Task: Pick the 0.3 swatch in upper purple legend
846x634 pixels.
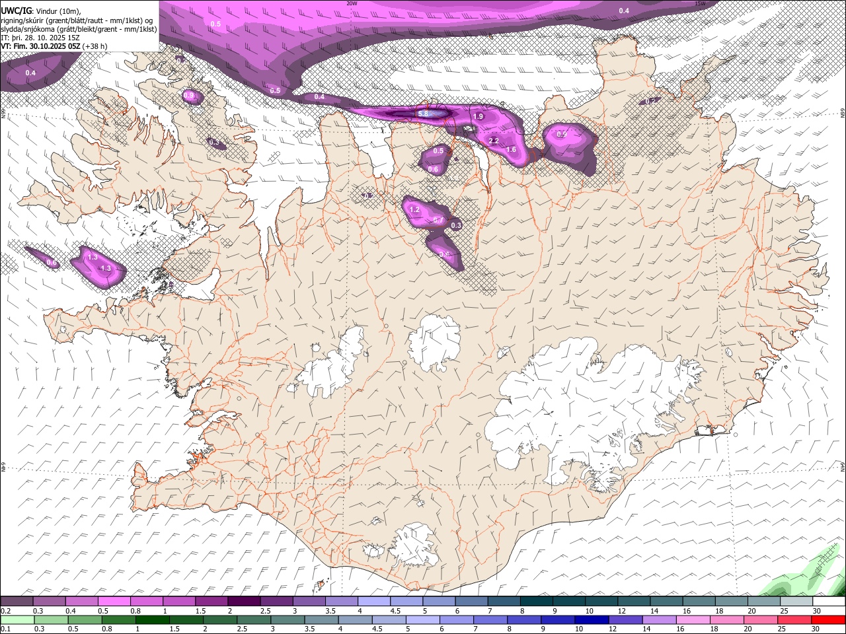Action: coord(50,601)
